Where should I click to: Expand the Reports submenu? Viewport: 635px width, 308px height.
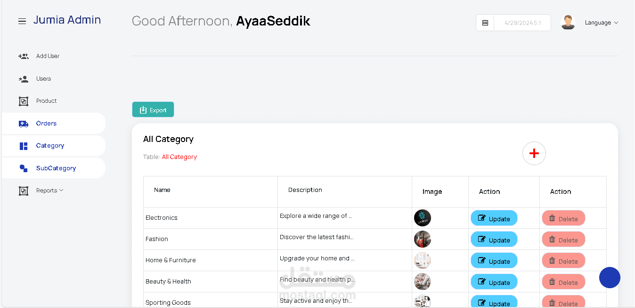(49, 191)
